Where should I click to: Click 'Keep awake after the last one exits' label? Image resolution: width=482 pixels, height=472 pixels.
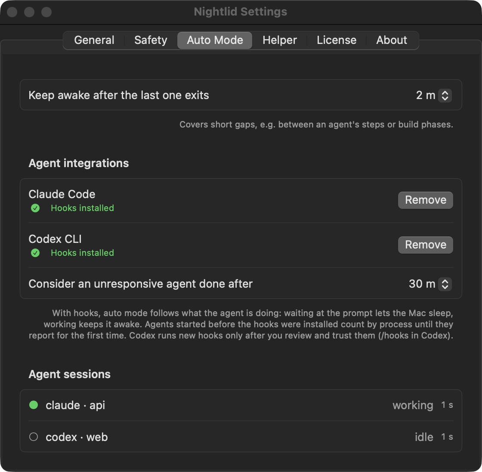[x=119, y=95]
